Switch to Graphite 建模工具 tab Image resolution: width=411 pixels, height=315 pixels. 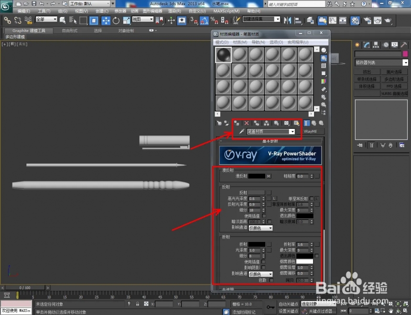(29, 31)
